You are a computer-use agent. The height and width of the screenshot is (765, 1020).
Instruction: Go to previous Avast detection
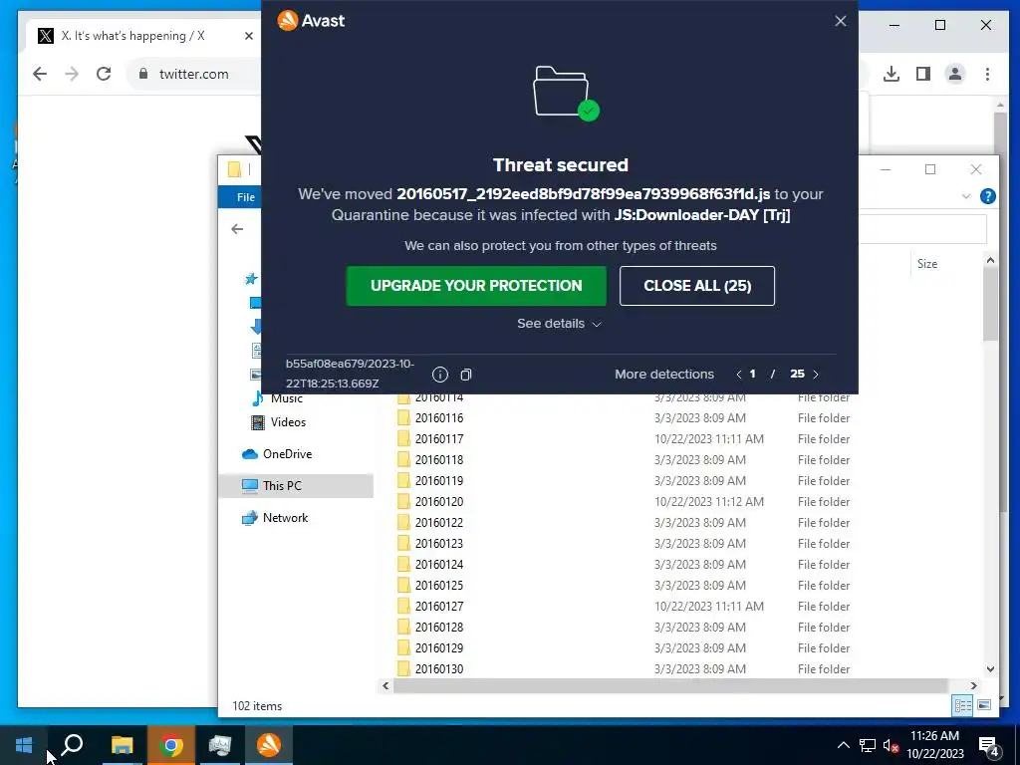pyautogui.click(x=738, y=375)
